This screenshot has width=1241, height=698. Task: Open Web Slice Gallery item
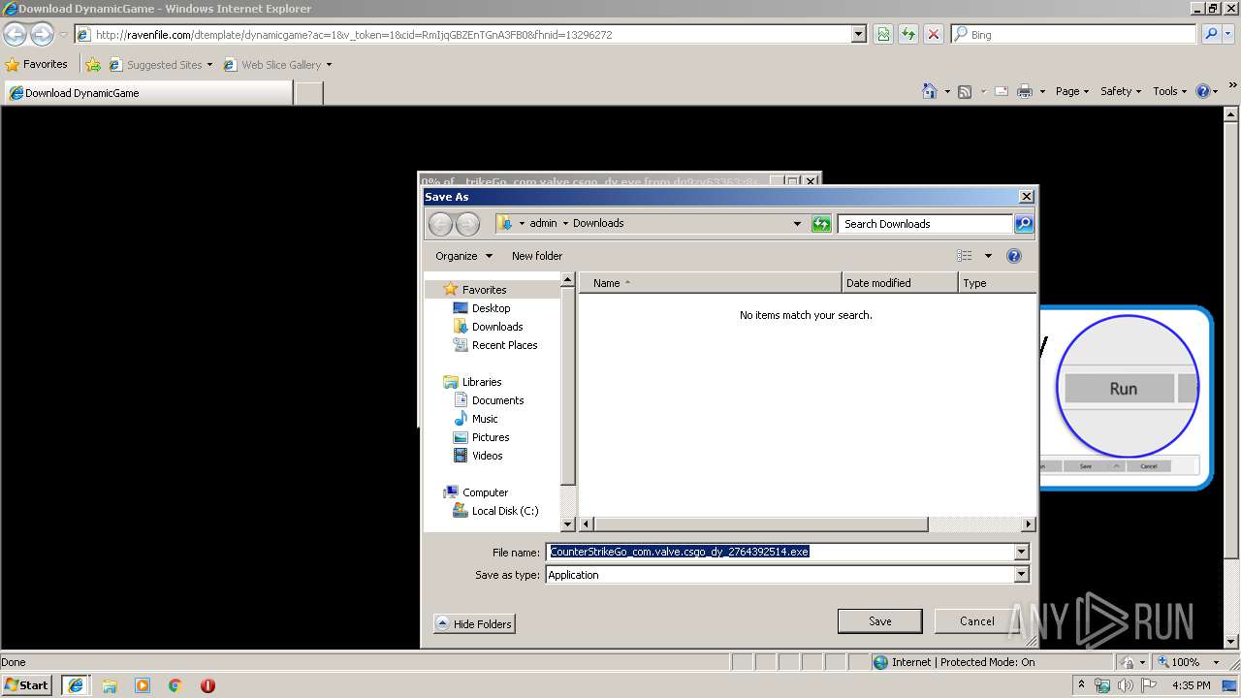coord(277,65)
